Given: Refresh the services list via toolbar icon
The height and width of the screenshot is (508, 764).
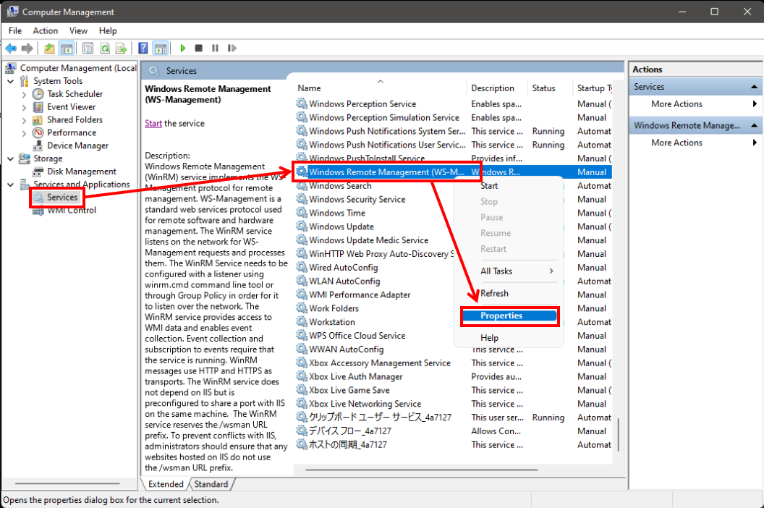Looking at the screenshot, I should (103, 48).
